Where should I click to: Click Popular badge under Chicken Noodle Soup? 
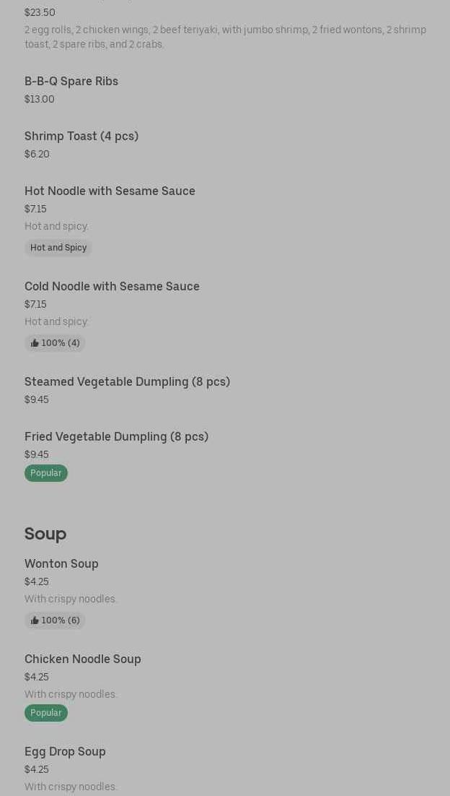46,713
